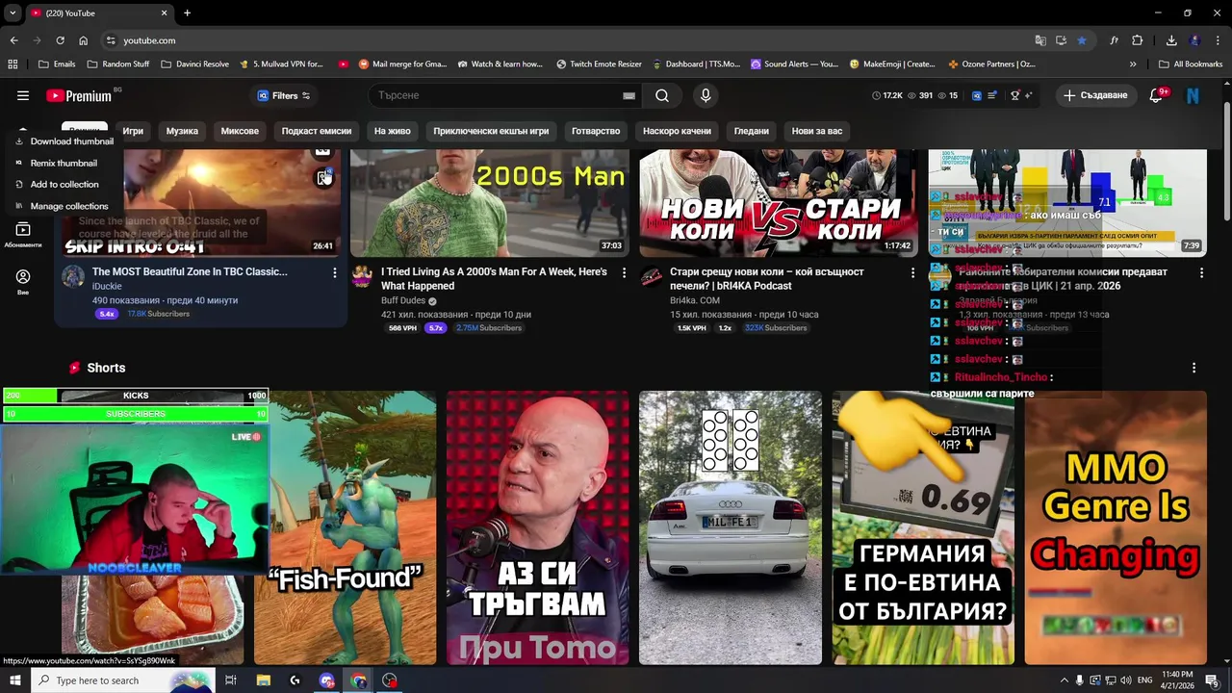This screenshot has width=1232, height=693.
Task: Open Chrome extensions puzzle icon
Action: (1138, 40)
